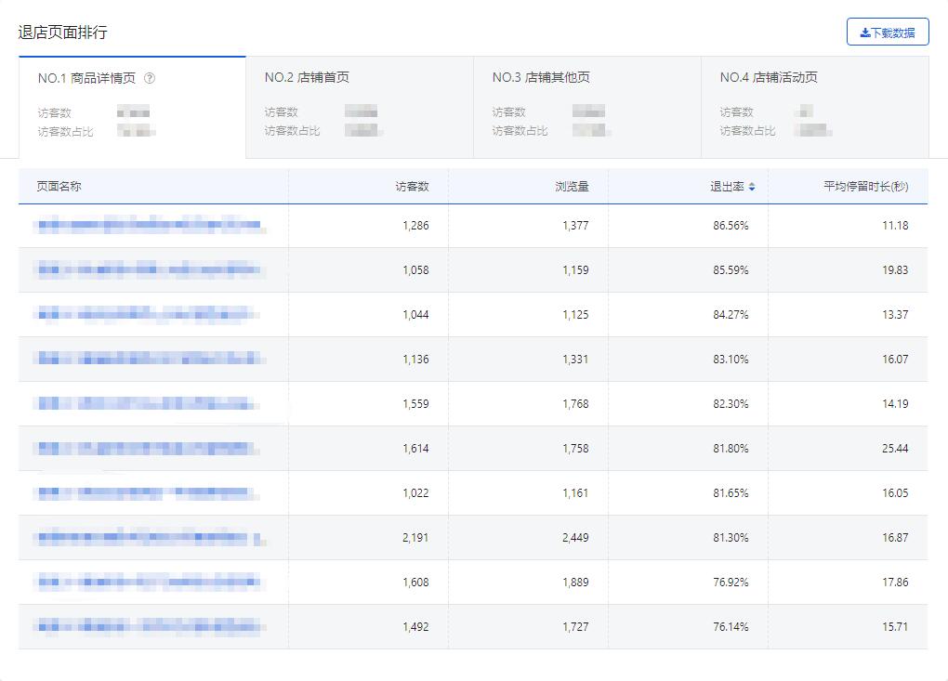Click the average stay time 16.05
Viewport: 948px width, 681px height.
coord(895,493)
